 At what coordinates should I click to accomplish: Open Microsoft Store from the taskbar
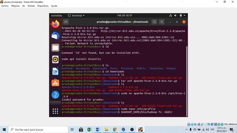[x=81, y=130]
